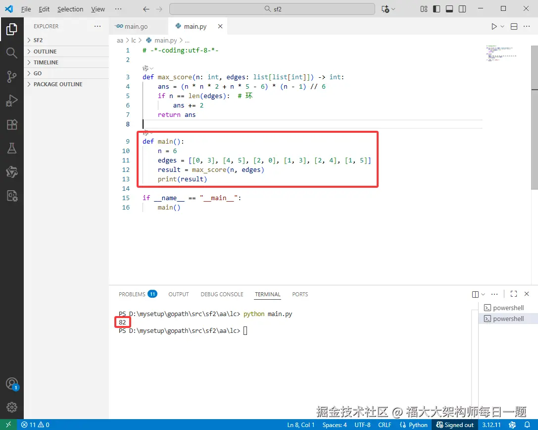The width and height of the screenshot is (538, 430).
Task: Toggle primary side bar visibility
Action: click(437, 9)
